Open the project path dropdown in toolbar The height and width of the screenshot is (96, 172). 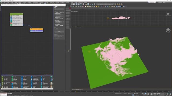point(105,4)
